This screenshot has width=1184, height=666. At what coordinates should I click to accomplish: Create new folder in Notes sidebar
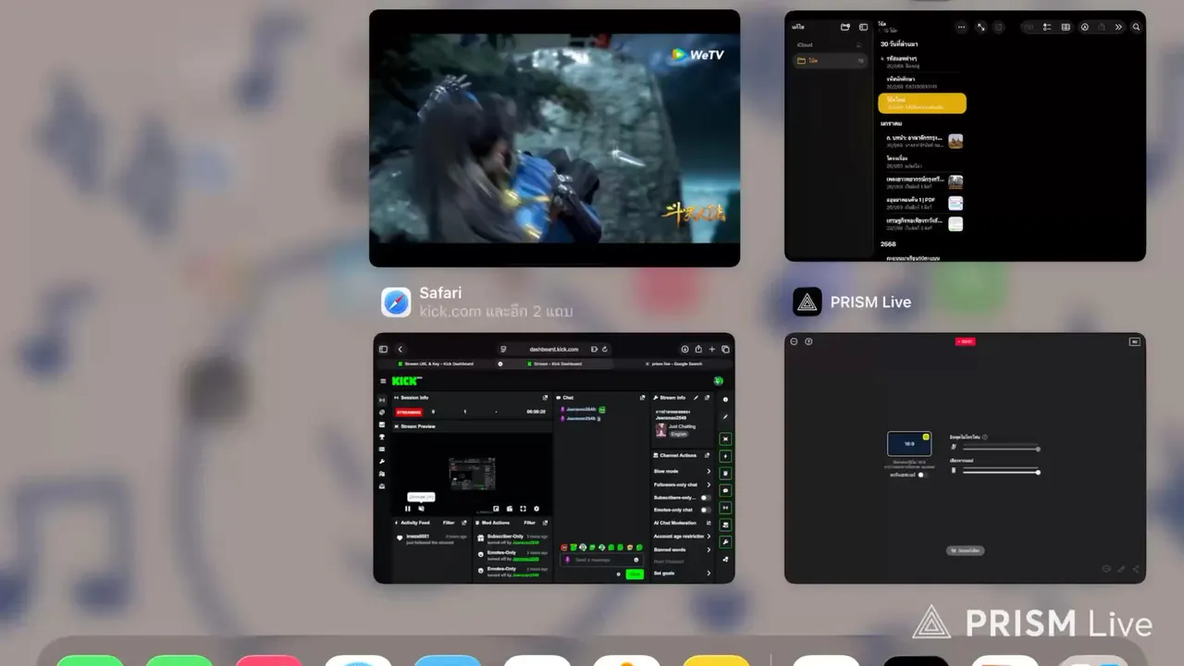[x=845, y=27]
